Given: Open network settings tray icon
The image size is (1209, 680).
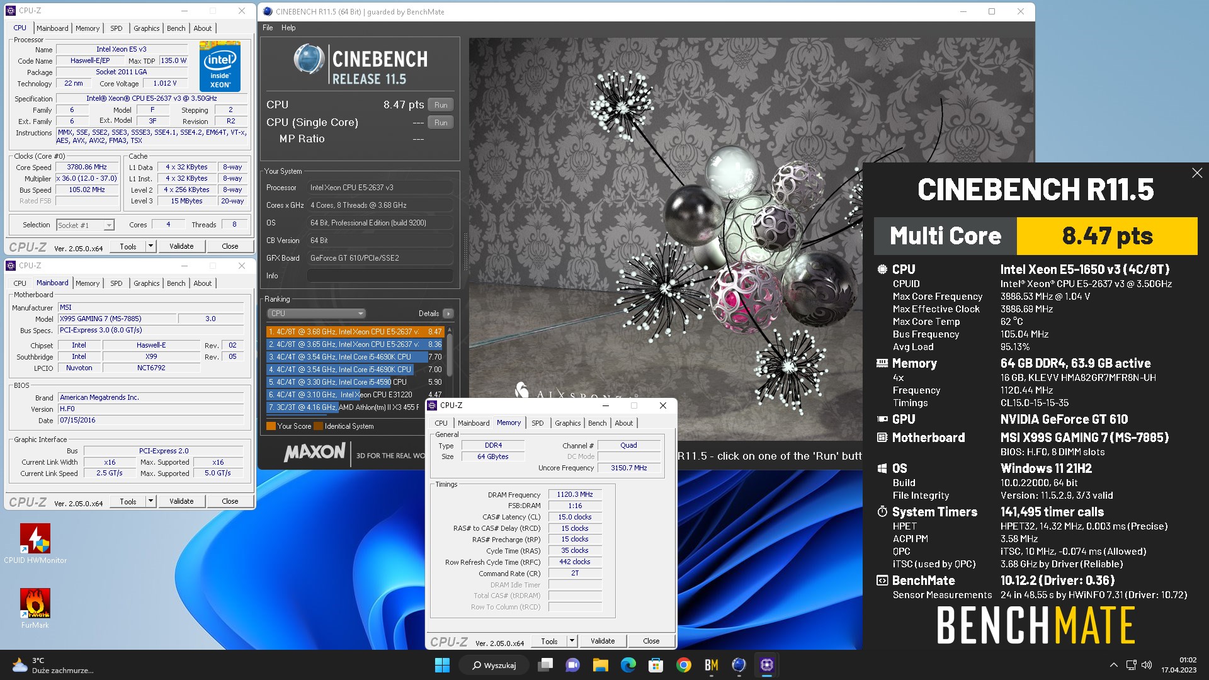Looking at the screenshot, I should click(1131, 665).
